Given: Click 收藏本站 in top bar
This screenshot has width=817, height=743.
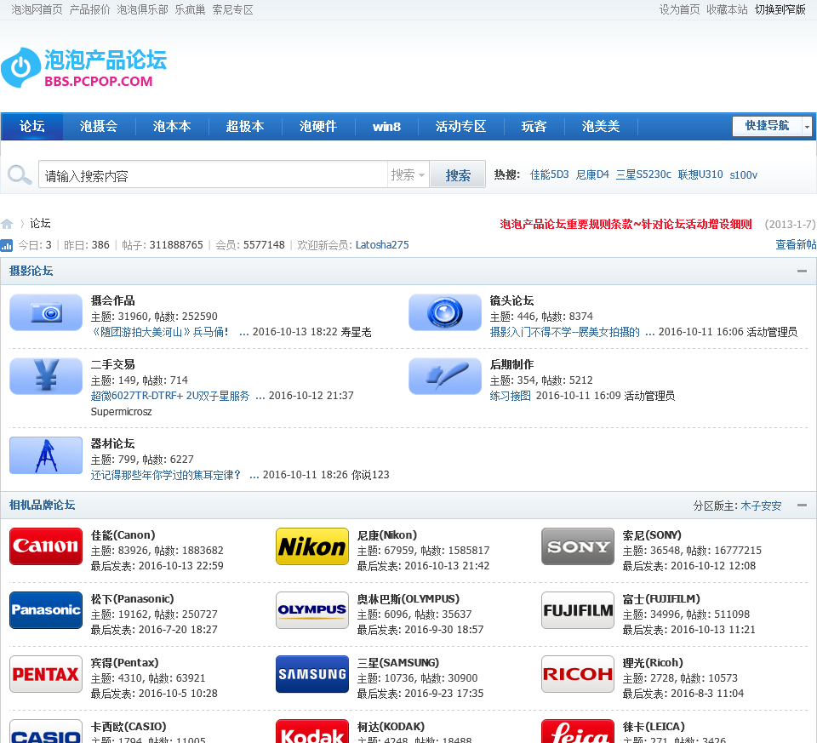Looking at the screenshot, I should coord(727,9).
